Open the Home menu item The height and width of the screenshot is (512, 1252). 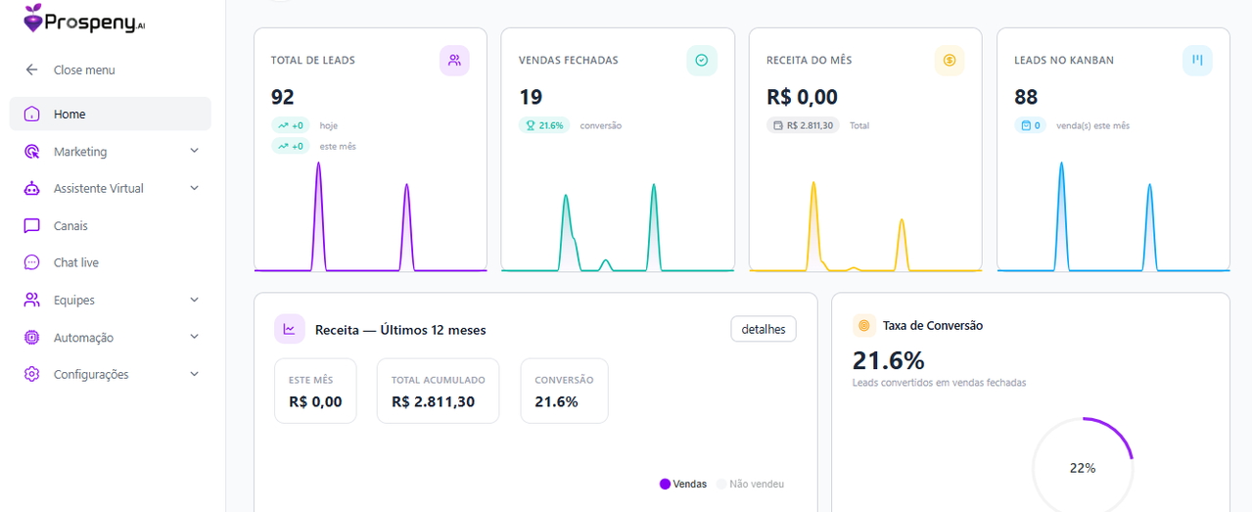(111, 114)
